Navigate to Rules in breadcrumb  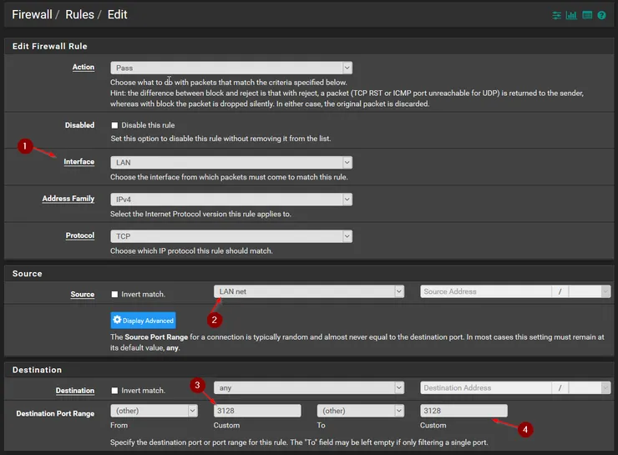79,15
